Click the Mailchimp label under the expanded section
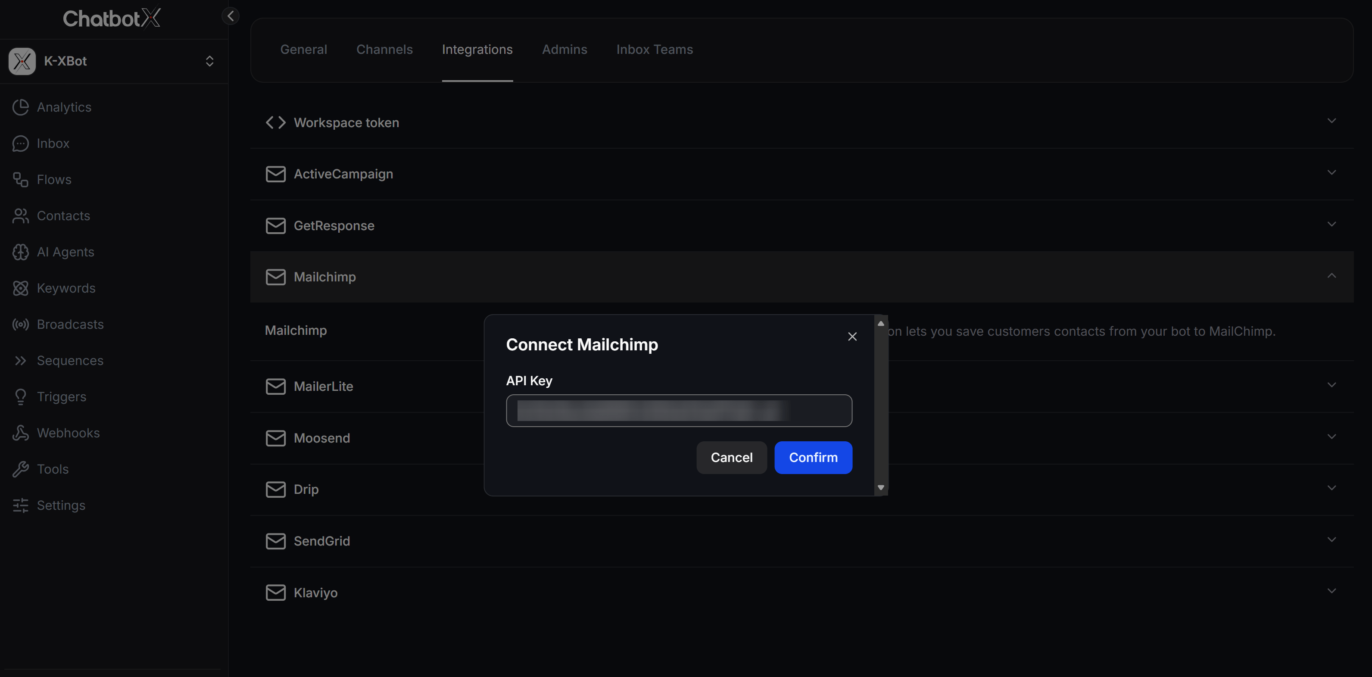Viewport: 1372px width, 677px height. (x=296, y=331)
